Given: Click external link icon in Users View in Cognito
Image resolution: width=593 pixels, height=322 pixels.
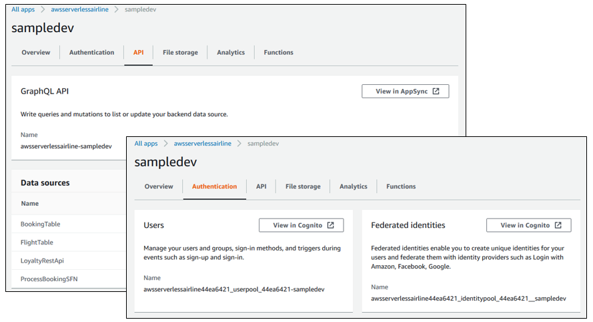Looking at the screenshot, I should coord(331,225).
